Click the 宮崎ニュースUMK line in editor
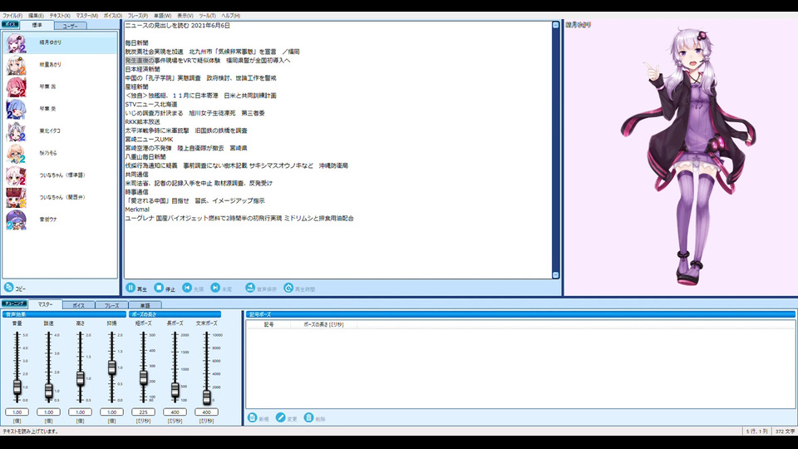 point(149,140)
